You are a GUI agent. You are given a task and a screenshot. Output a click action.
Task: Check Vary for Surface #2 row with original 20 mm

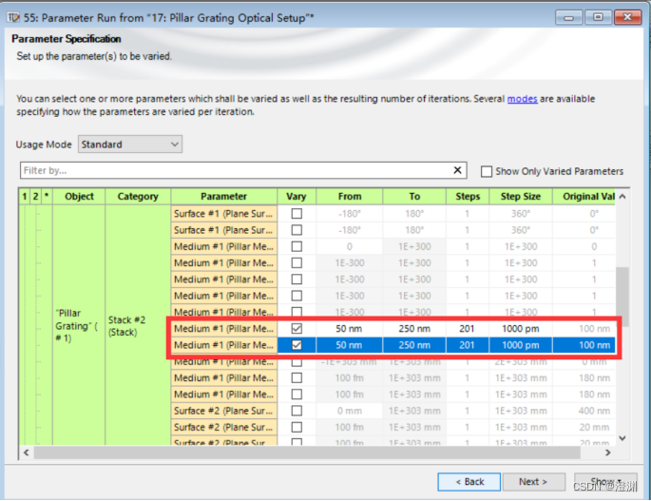pos(297,427)
